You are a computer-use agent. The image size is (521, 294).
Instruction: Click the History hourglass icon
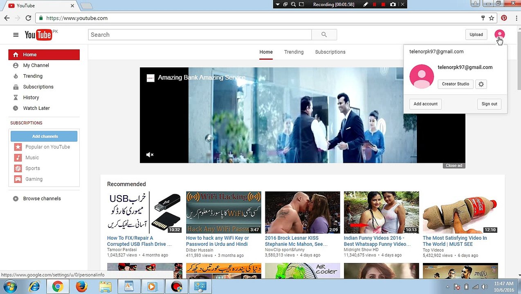pyautogui.click(x=16, y=98)
